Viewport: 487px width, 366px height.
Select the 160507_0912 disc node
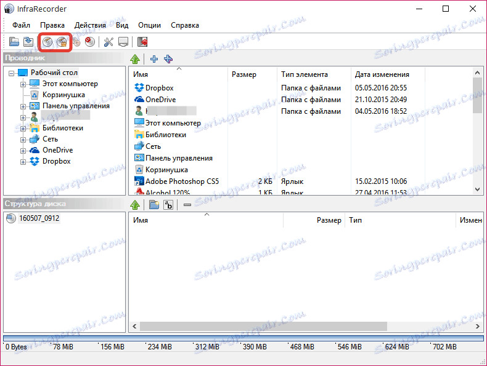coord(39,218)
